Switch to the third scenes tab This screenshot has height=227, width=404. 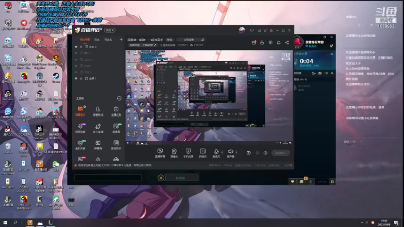coord(108,40)
